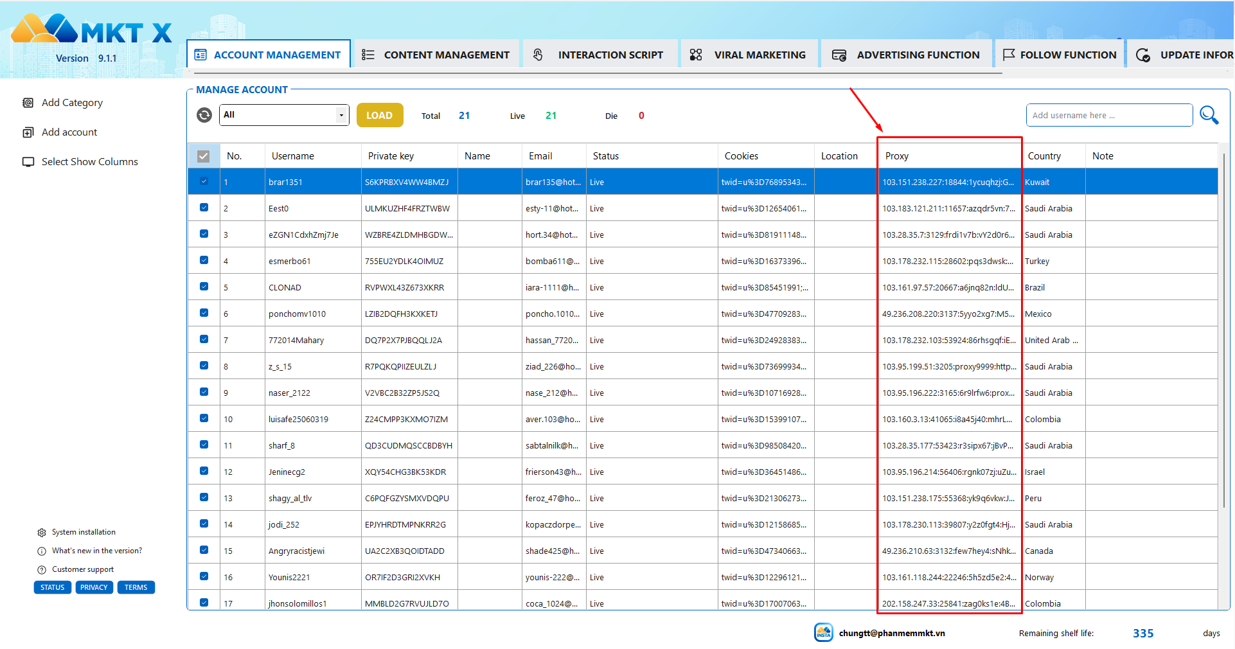
Task: Click the Advertising Function card icon
Action: coord(839,55)
